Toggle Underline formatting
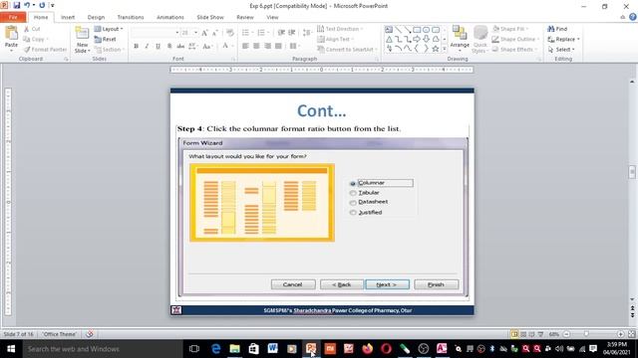638x358 pixels. click(x=158, y=47)
